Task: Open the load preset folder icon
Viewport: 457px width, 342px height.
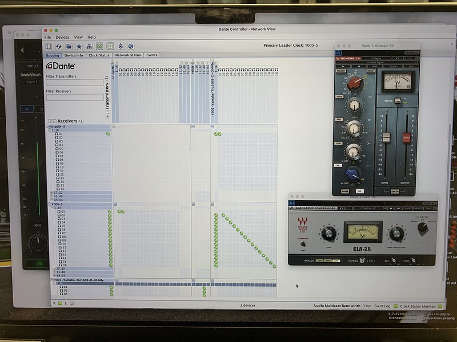Action: [x=69, y=46]
